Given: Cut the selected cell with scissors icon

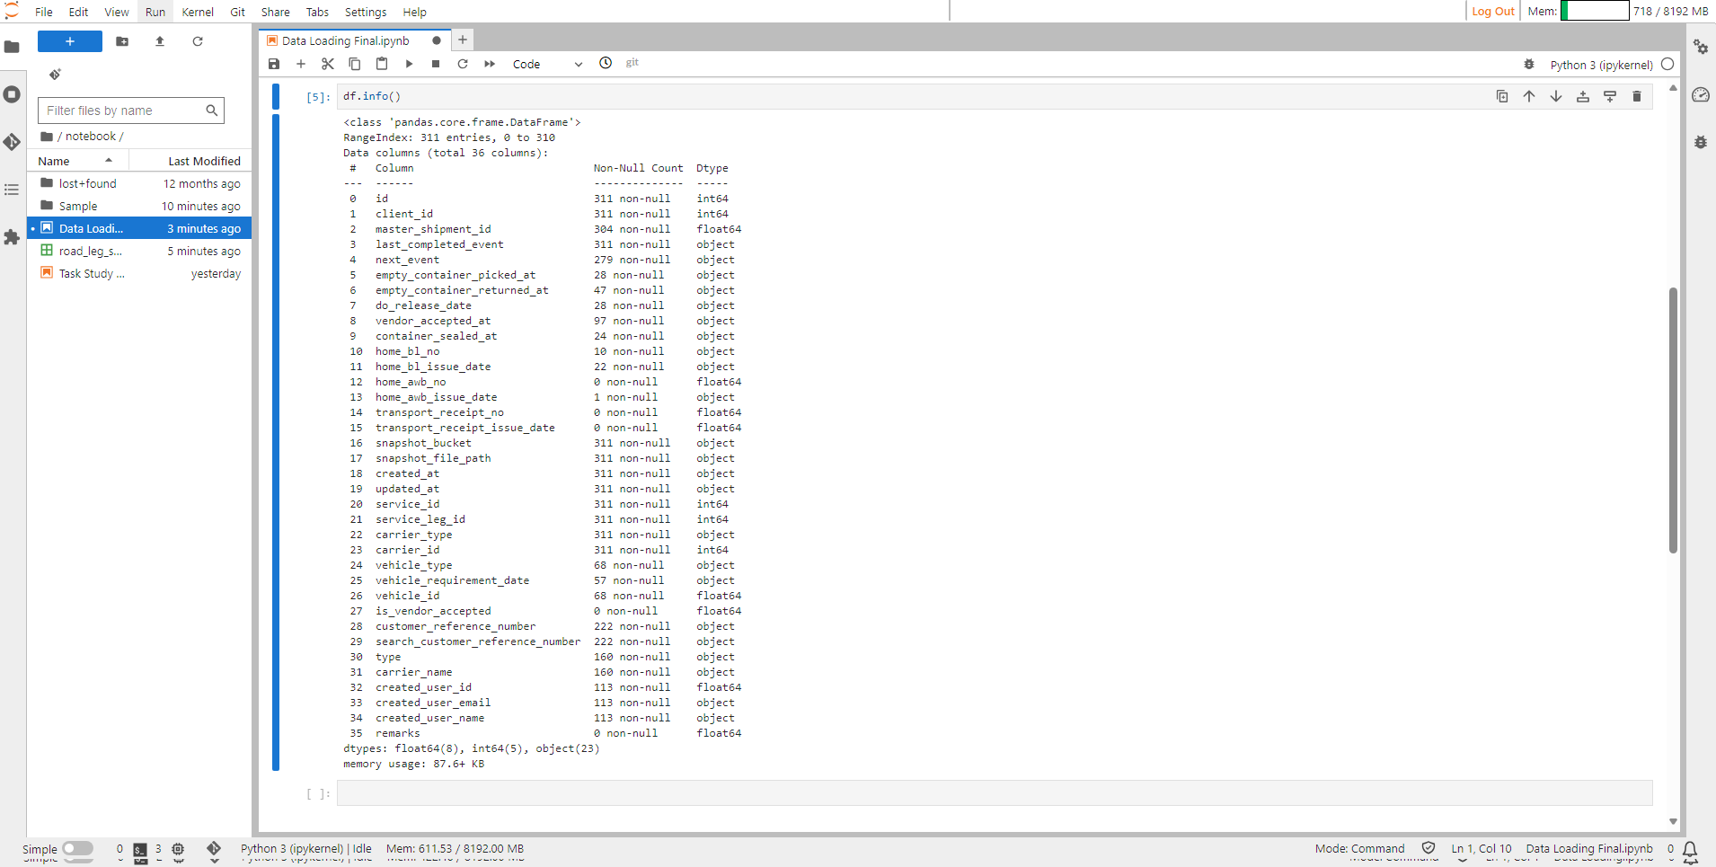Looking at the screenshot, I should point(327,64).
